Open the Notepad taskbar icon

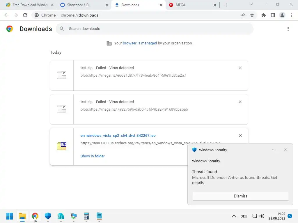(x=99, y=216)
